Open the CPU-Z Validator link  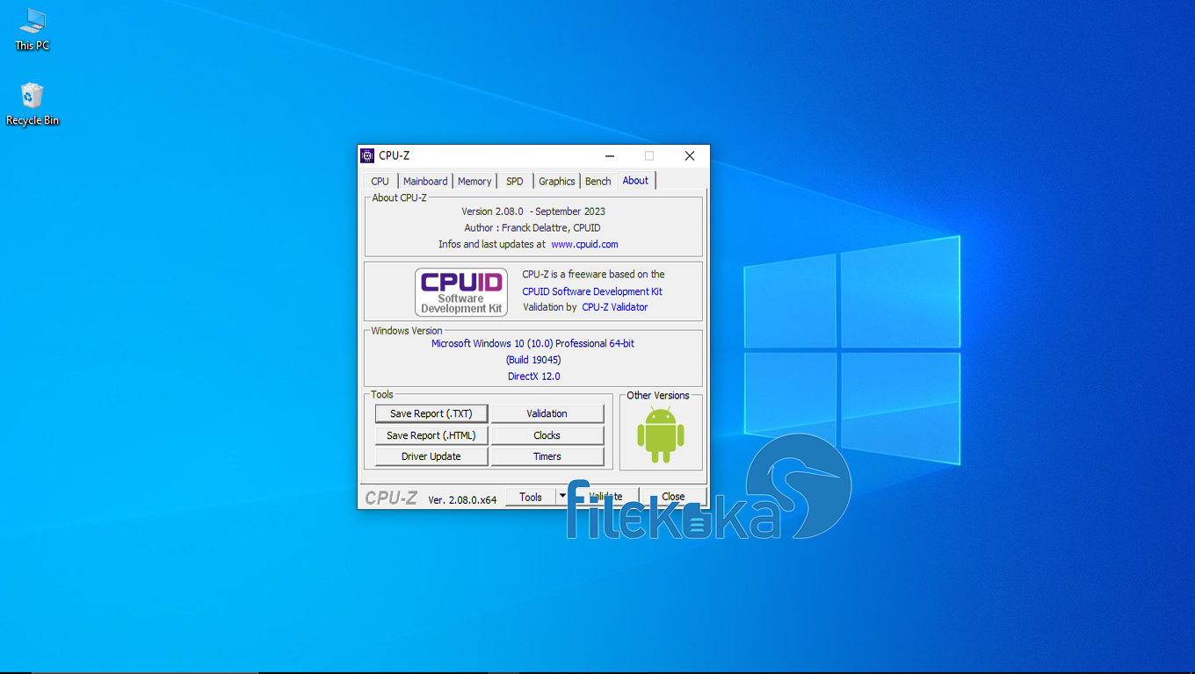coord(615,307)
